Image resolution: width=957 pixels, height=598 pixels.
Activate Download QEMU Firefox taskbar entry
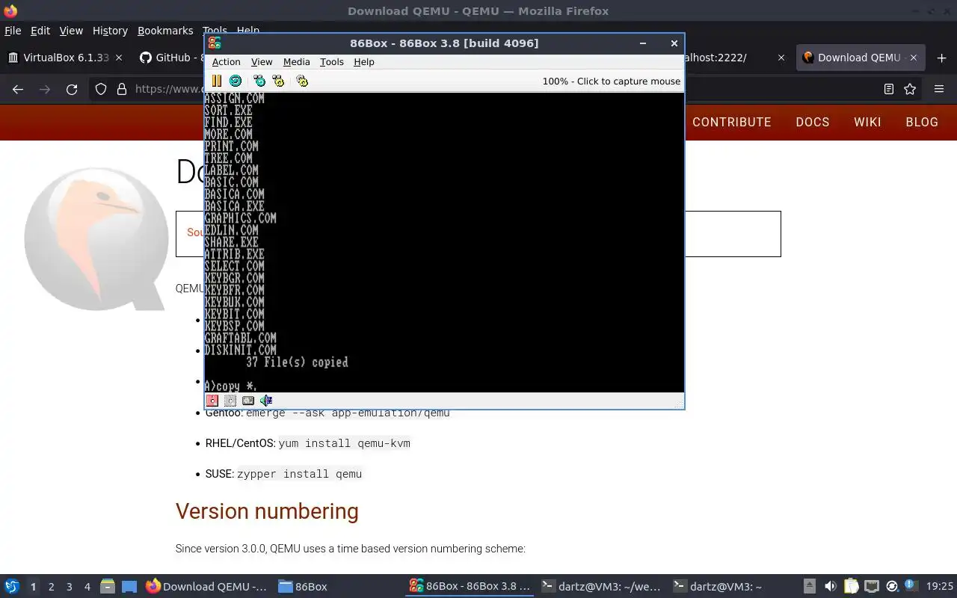pyautogui.click(x=206, y=587)
